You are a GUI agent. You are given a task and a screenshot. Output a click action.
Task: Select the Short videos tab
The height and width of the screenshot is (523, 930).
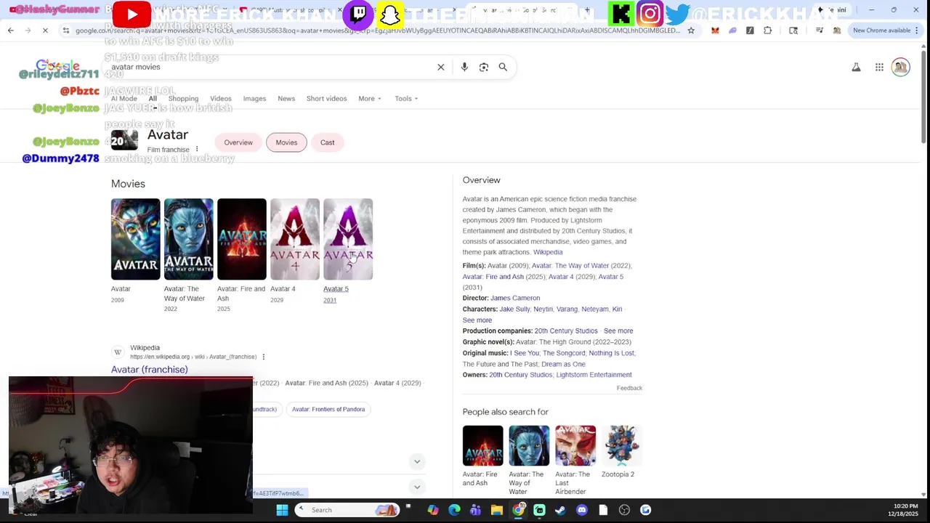[x=326, y=99]
